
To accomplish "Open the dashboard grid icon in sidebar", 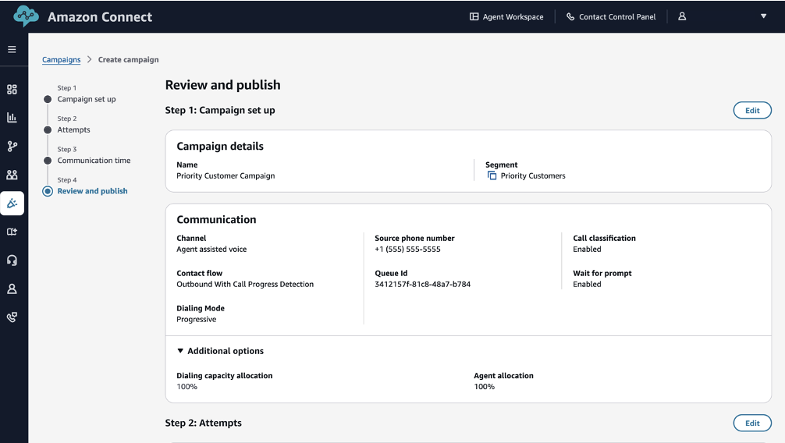I will (12, 90).
